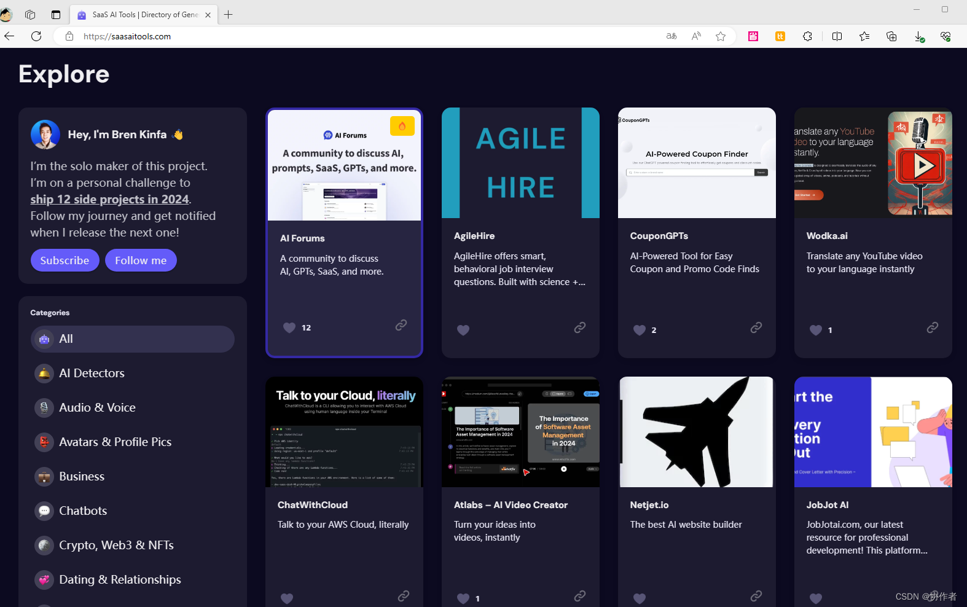Select the Audio & Voice category
Screen dimensions: 967x607
click(133, 408)
